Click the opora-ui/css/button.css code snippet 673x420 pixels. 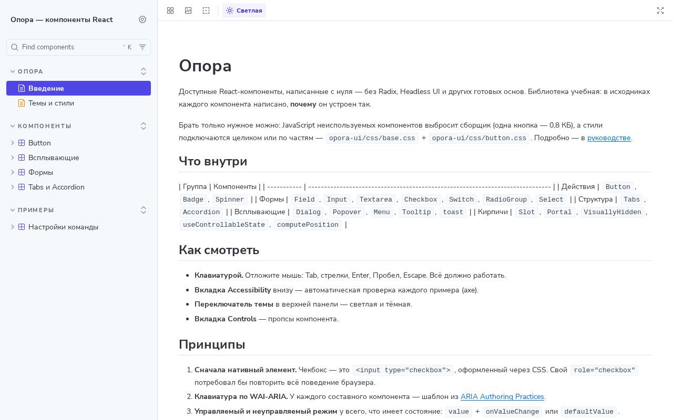[x=479, y=139]
